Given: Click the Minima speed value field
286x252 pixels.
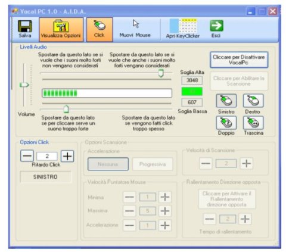Looking at the screenshot, I should [148, 197].
